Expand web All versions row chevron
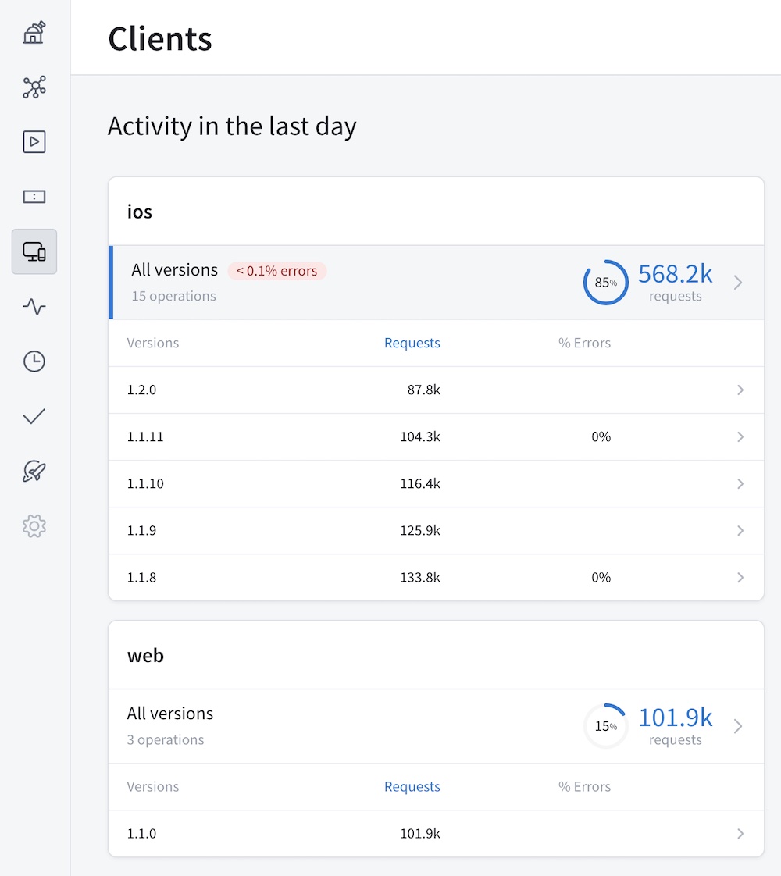781x876 pixels. coord(738,726)
